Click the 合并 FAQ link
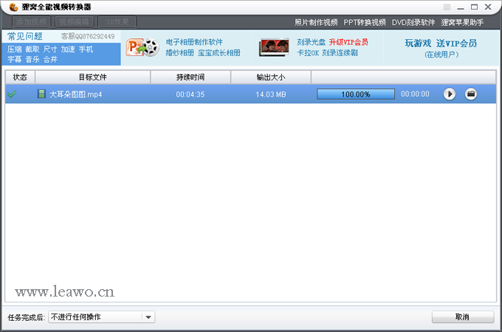The height and width of the screenshot is (332, 502). tap(50, 60)
